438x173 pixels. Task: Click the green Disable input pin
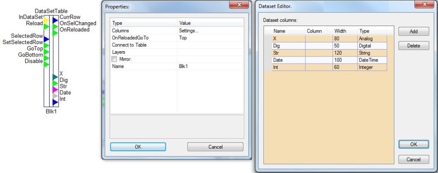[x=46, y=65]
